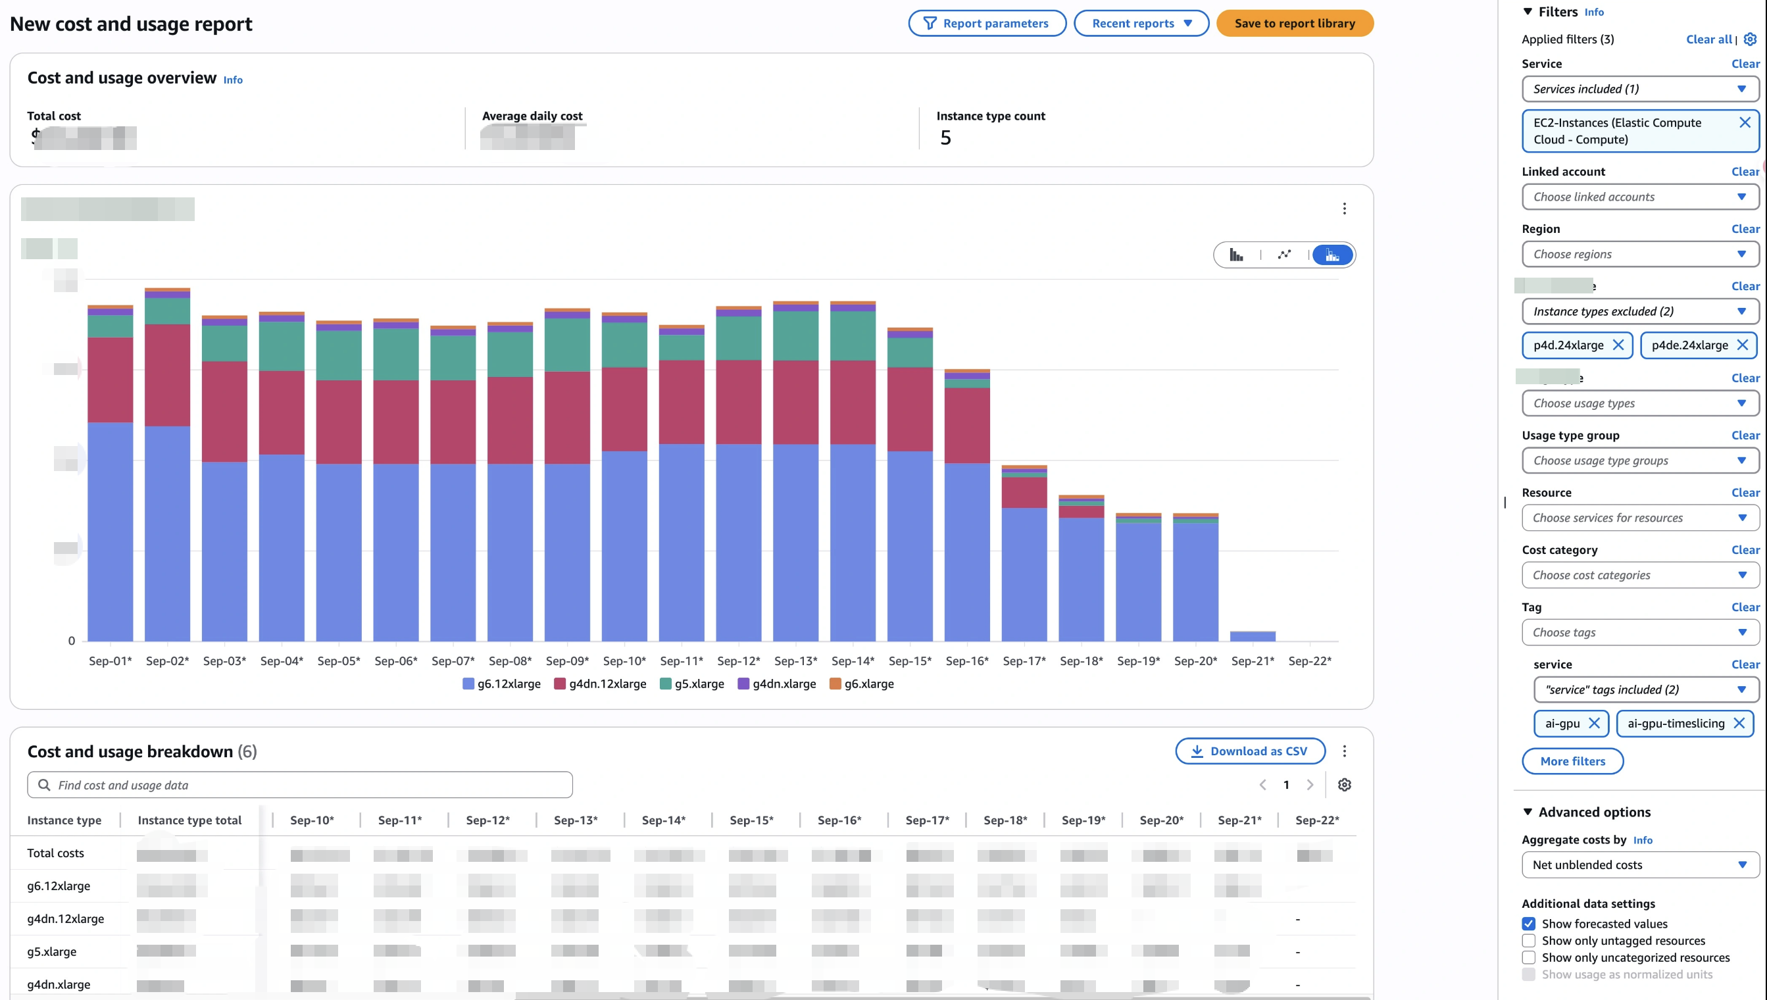Image resolution: width=1767 pixels, height=1000 pixels.
Task: Toggle Show forecasted values checkbox
Action: (1528, 924)
